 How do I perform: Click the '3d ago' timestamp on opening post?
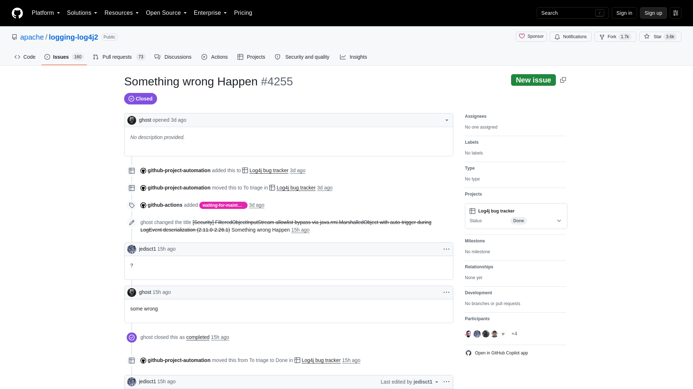pos(178,120)
